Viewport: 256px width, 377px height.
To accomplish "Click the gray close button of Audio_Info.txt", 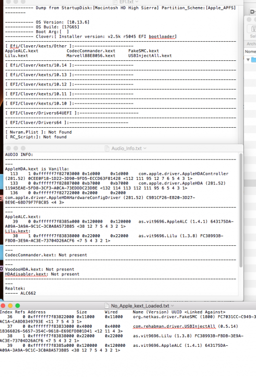I will [9, 148].
